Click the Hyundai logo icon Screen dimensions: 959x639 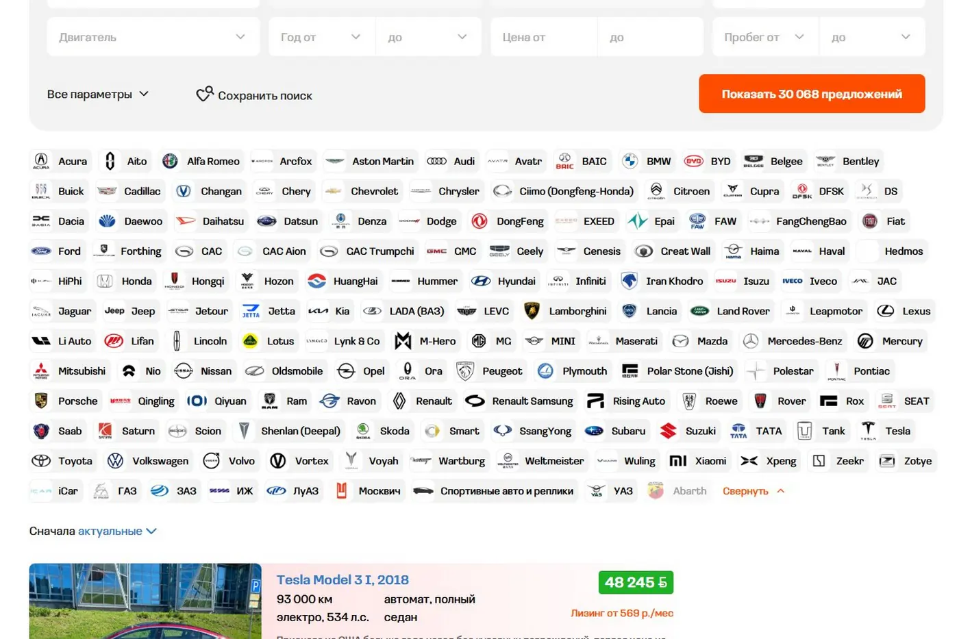pyautogui.click(x=481, y=281)
